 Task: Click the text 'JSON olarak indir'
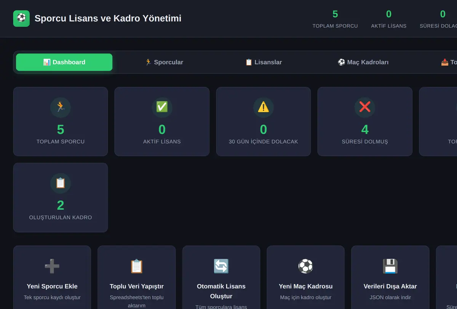390,298
